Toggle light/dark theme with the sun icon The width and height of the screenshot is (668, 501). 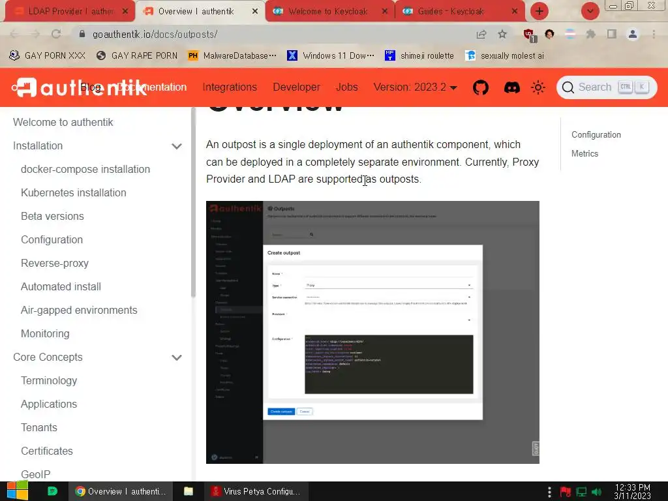click(x=538, y=87)
